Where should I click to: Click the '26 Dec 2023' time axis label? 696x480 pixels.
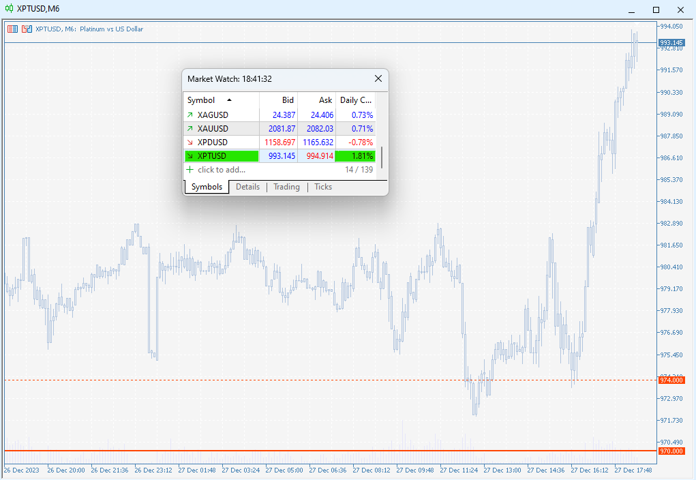point(21,470)
